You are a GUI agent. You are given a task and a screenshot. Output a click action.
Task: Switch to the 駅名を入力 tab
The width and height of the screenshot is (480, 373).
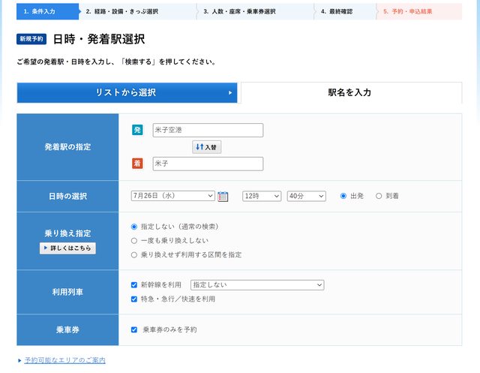point(349,93)
